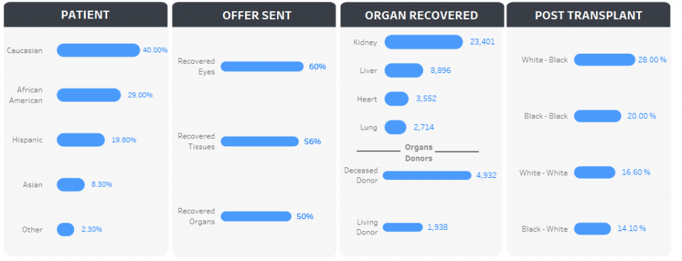Select the Heart 3,552 bar

pos(396,99)
